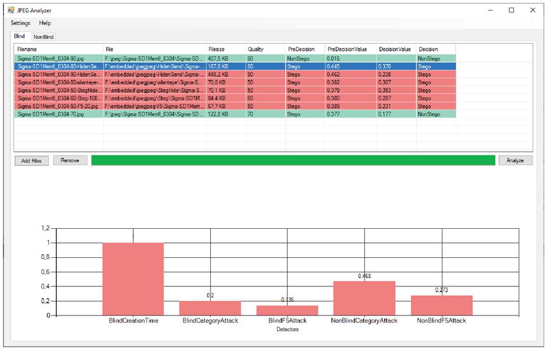The height and width of the screenshot is (351, 546).
Task: Select the silenteye file row with 70,0 KB
Action: 58,83
